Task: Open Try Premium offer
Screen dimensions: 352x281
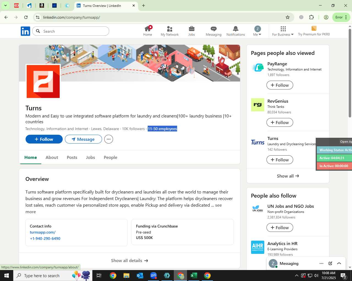Action: tap(314, 31)
